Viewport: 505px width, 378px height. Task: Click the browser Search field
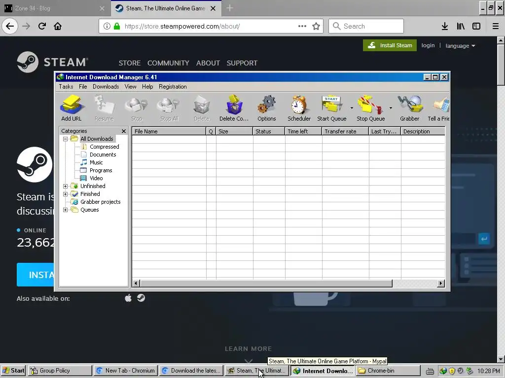[x=366, y=26]
